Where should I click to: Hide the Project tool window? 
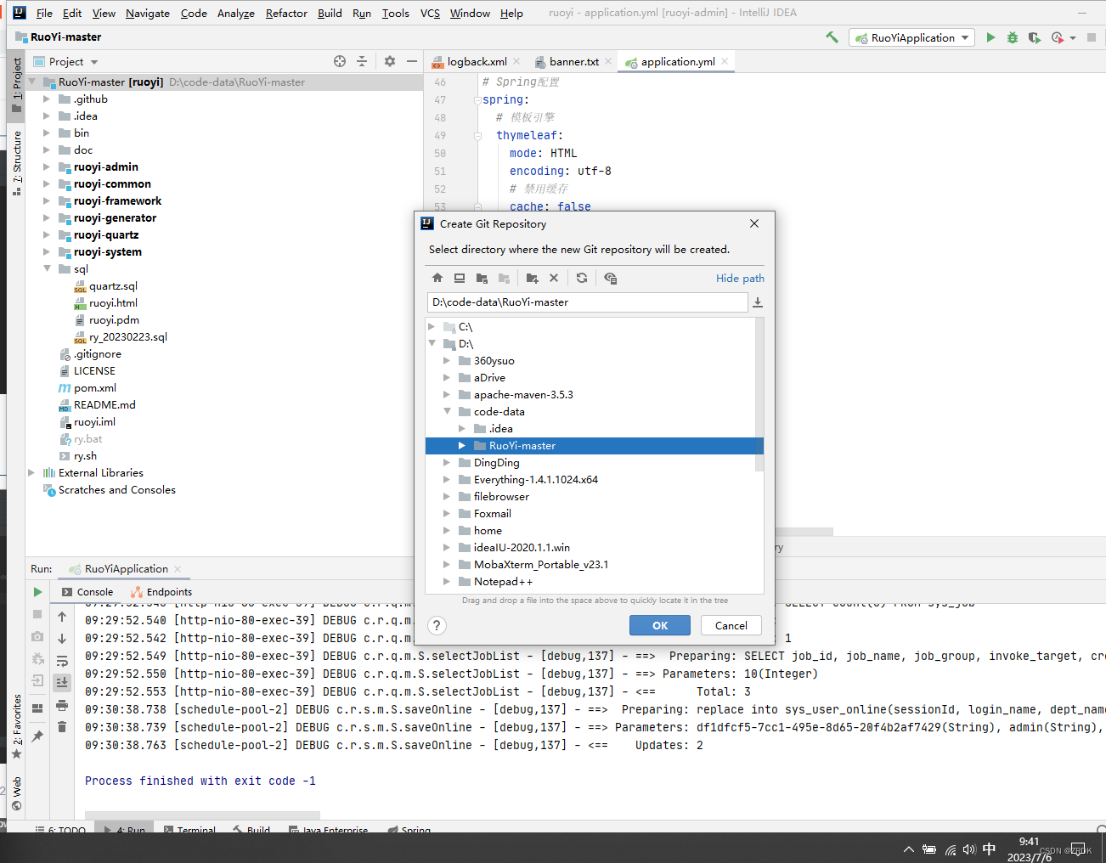(x=412, y=61)
